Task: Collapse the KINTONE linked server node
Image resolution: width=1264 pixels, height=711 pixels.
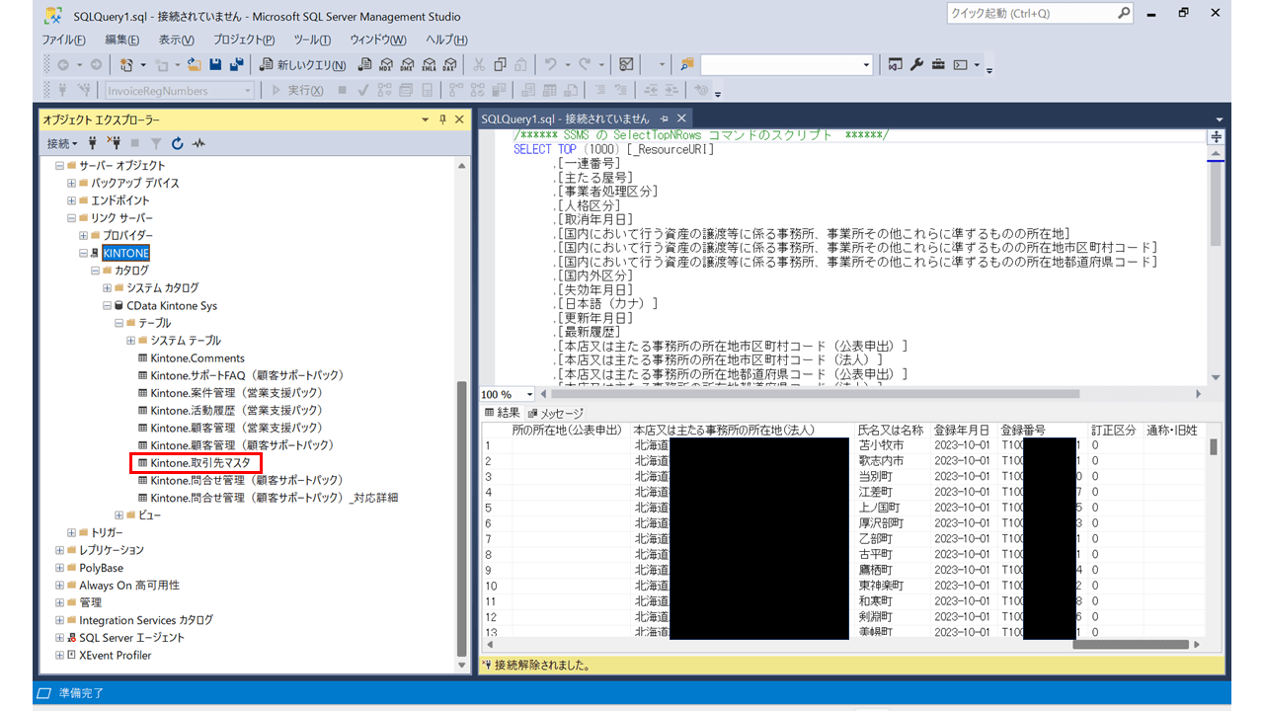Action: click(84, 254)
